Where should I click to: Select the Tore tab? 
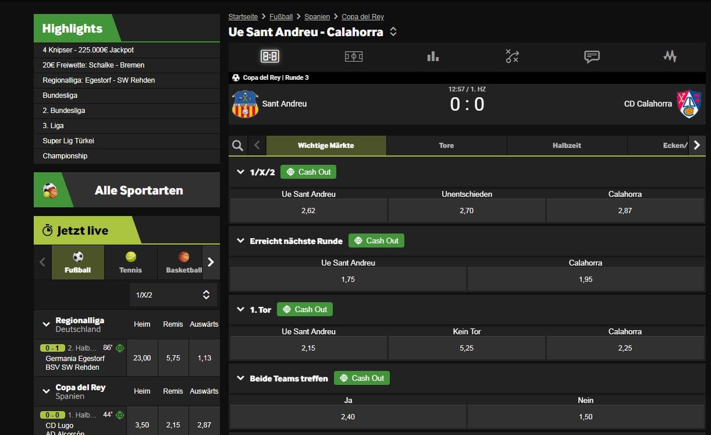[x=446, y=146]
